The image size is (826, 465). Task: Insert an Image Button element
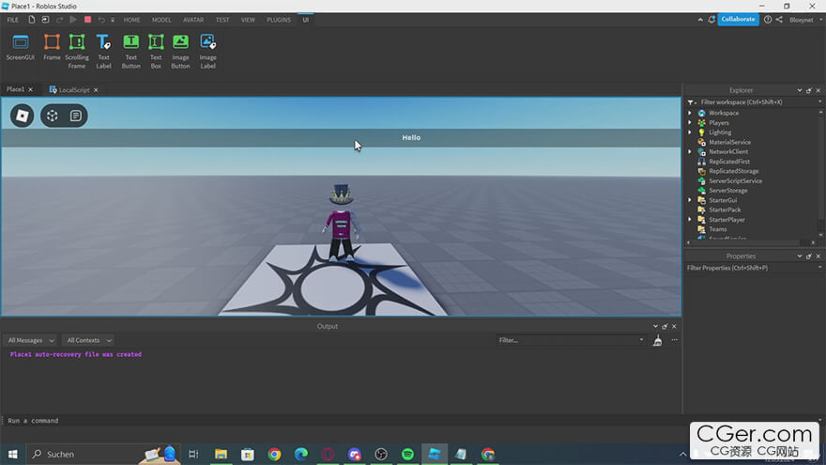coord(180,52)
